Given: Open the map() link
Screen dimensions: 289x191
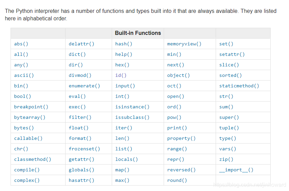Looking at the screenshot, I should [x=122, y=169].
